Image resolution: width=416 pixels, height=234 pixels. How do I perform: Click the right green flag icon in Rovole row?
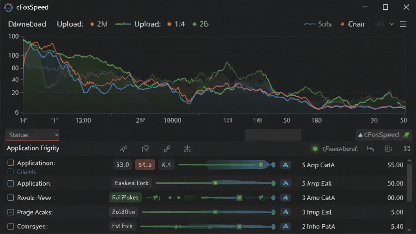pyautogui.click(x=262, y=197)
